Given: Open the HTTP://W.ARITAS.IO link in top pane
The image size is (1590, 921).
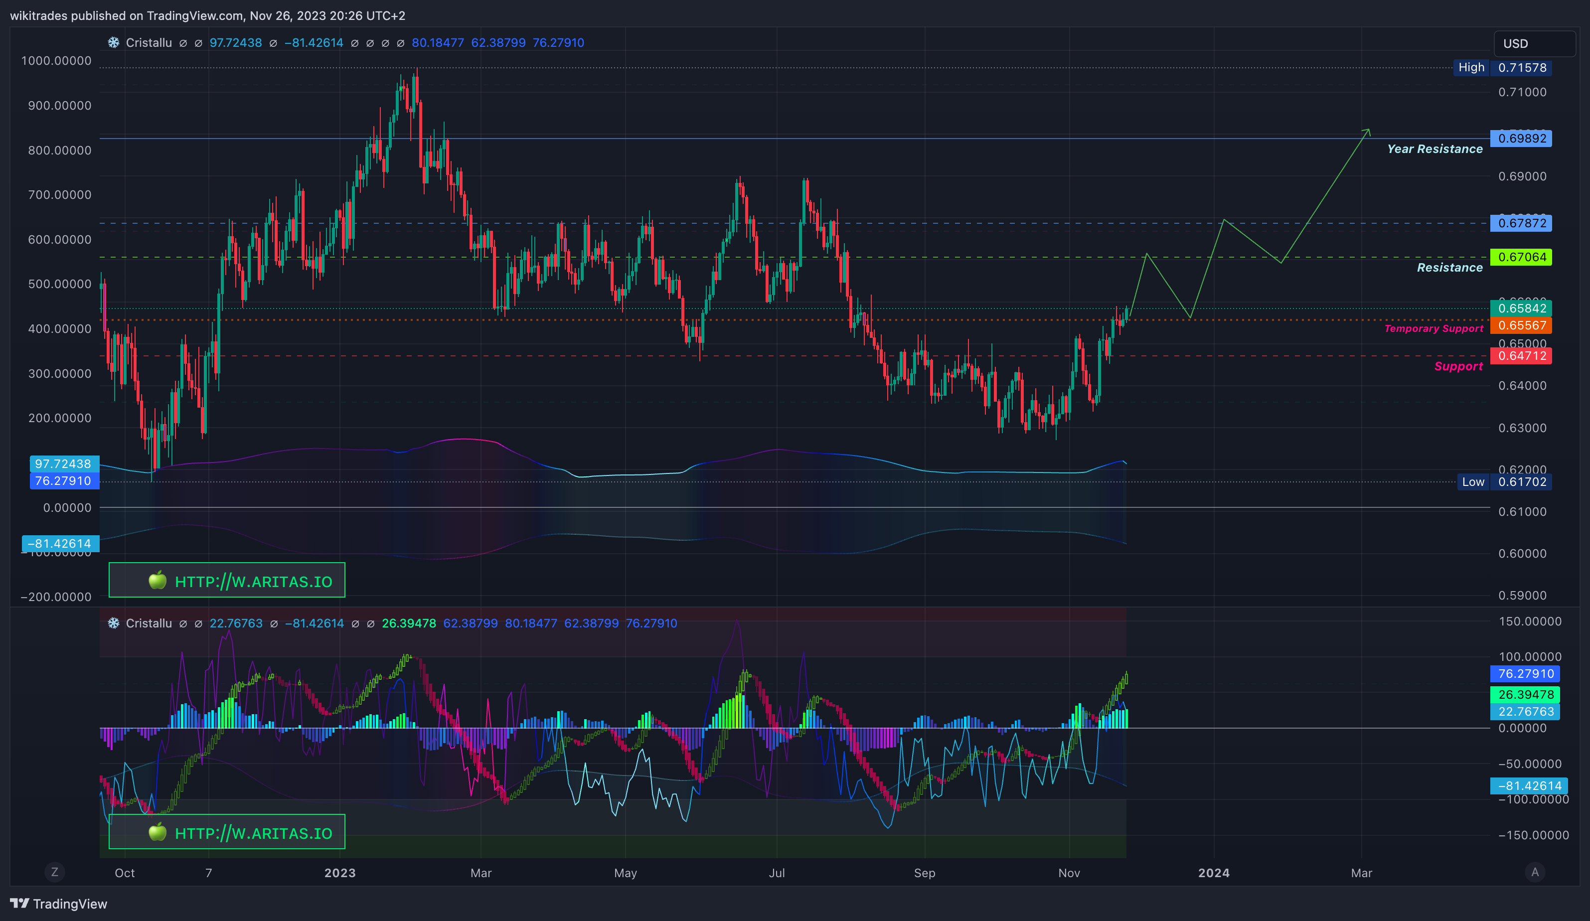Looking at the screenshot, I should coord(254,582).
